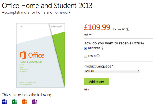Click the Office Home and Student 2013 heading

[47, 6]
